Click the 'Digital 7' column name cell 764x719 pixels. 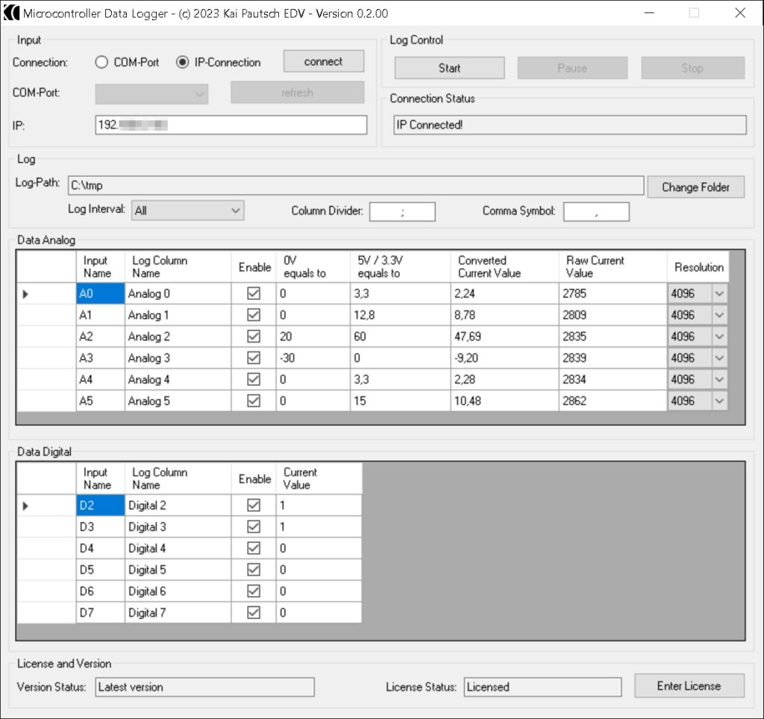178,612
